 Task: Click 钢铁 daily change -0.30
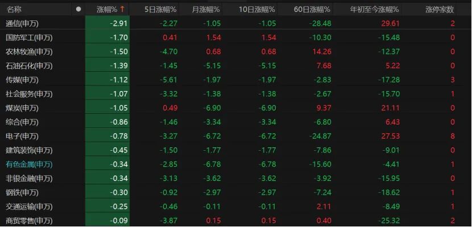point(119,192)
